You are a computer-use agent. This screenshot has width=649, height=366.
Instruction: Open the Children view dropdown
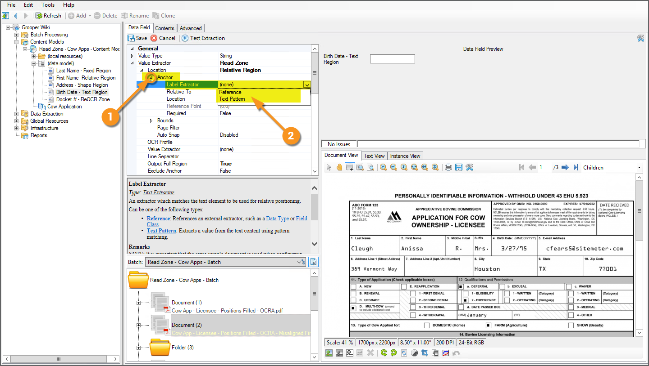point(639,168)
